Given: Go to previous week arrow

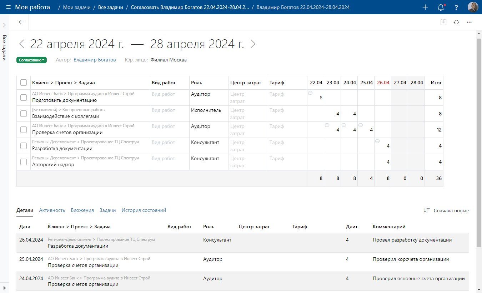Looking at the screenshot, I should coord(22,44).
